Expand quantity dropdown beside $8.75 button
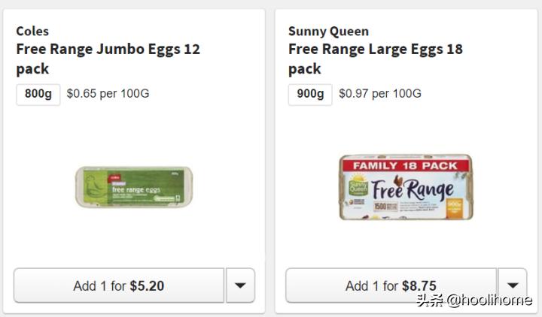Screen dimensions: 542x317 pos(512,285)
